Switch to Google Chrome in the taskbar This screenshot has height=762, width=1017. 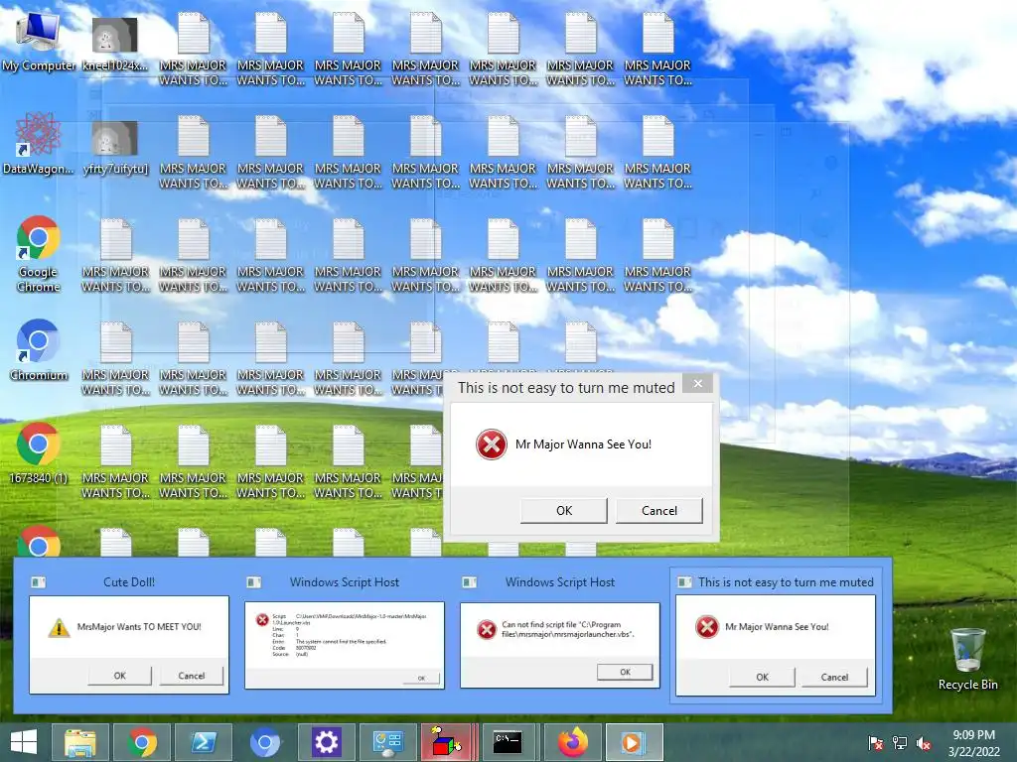tap(142, 742)
